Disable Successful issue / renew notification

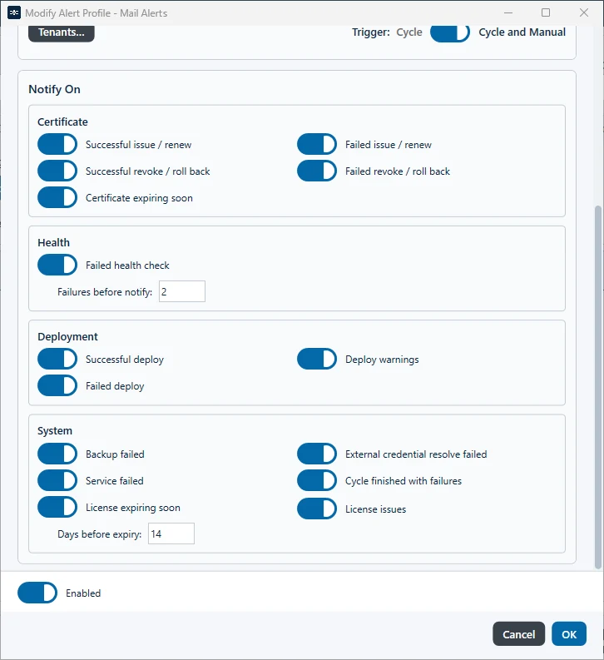pyautogui.click(x=57, y=144)
